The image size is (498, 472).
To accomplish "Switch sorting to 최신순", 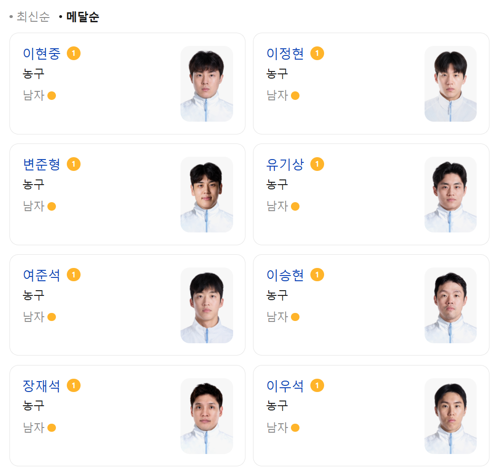I will (33, 17).
